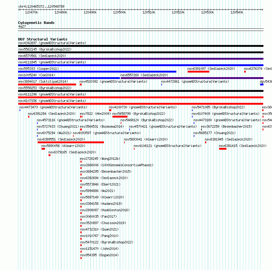Open variant nsv6381945 (Sedlazeck2020)

pyautogui.click(x=229, y=139)
